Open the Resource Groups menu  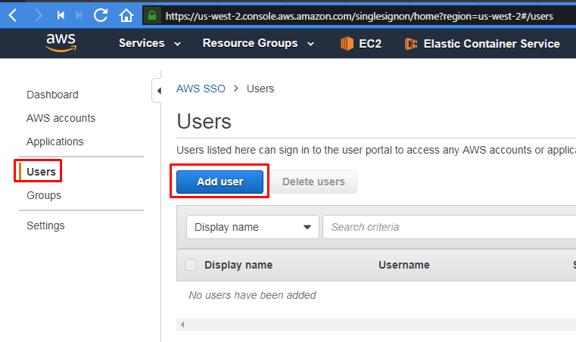259,43
